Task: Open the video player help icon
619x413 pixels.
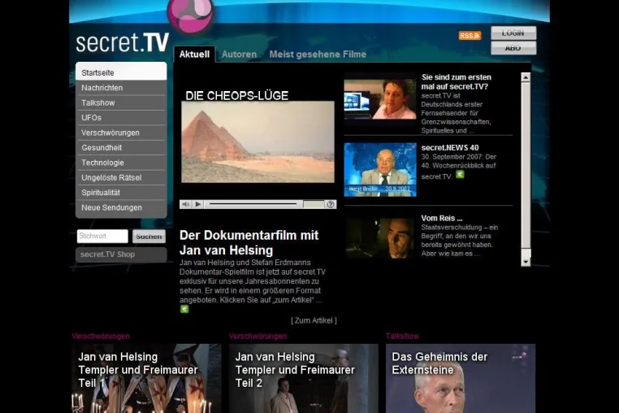Action: click(331, 204)
